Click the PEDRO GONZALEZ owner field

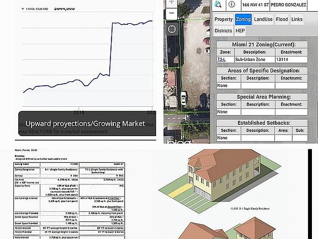288,5
